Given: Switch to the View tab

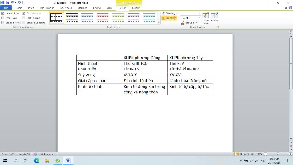Looking at the screenshot, I should point(110,8).
